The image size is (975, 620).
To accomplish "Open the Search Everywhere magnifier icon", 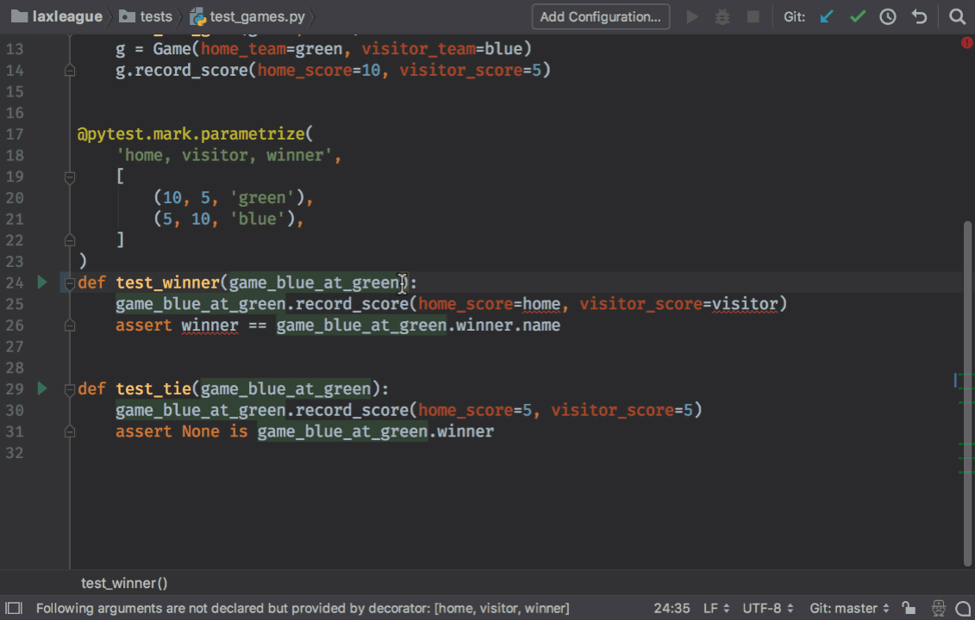I will pyautogui.click(x=957, y=16).
